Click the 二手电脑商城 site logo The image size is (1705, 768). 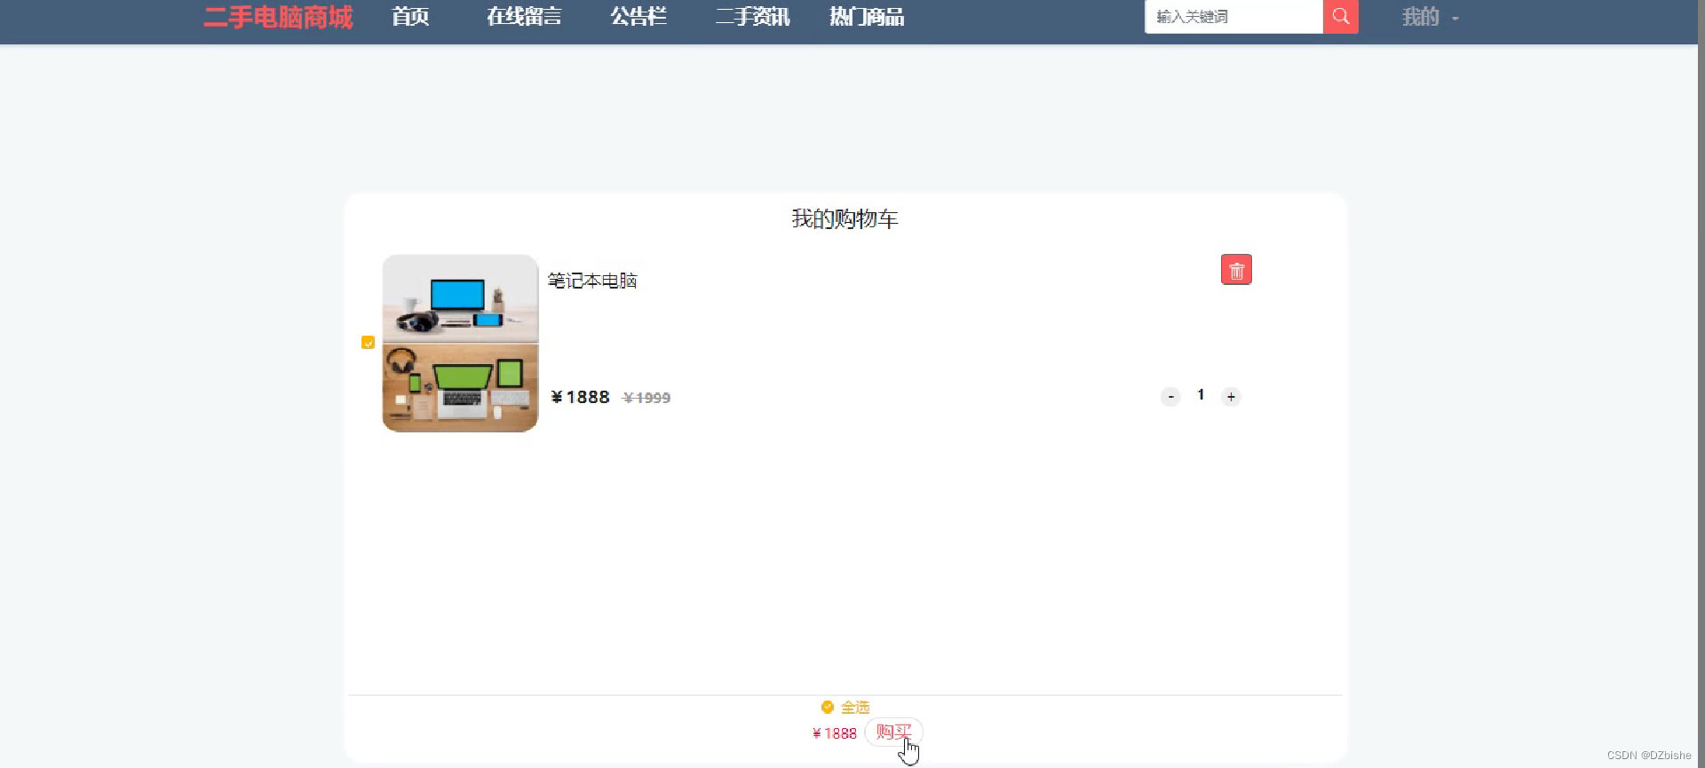278,17
